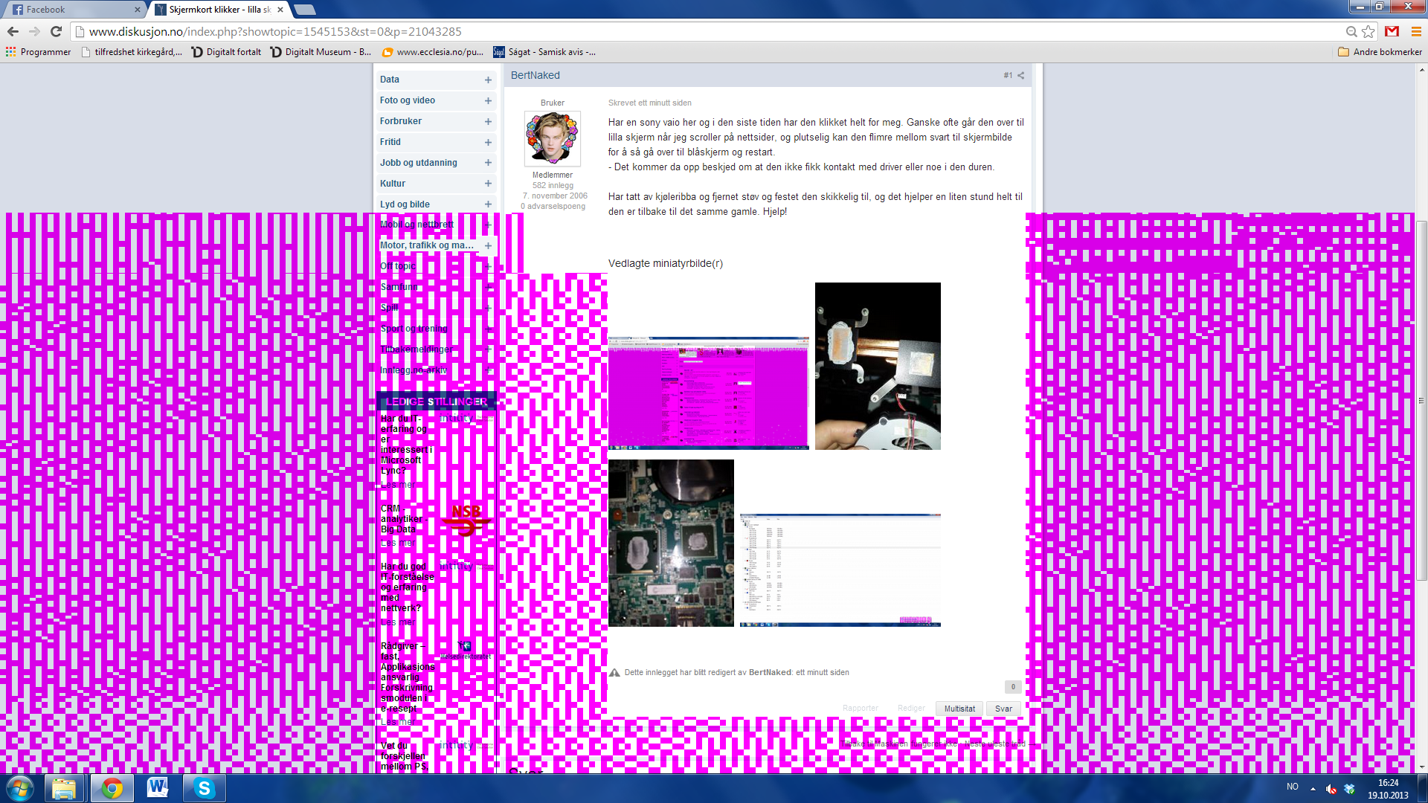Image resolution: width=1428 pixels, height=803 pixels.
Task: Open a new tab button
Action: click(x=305, y=10)
